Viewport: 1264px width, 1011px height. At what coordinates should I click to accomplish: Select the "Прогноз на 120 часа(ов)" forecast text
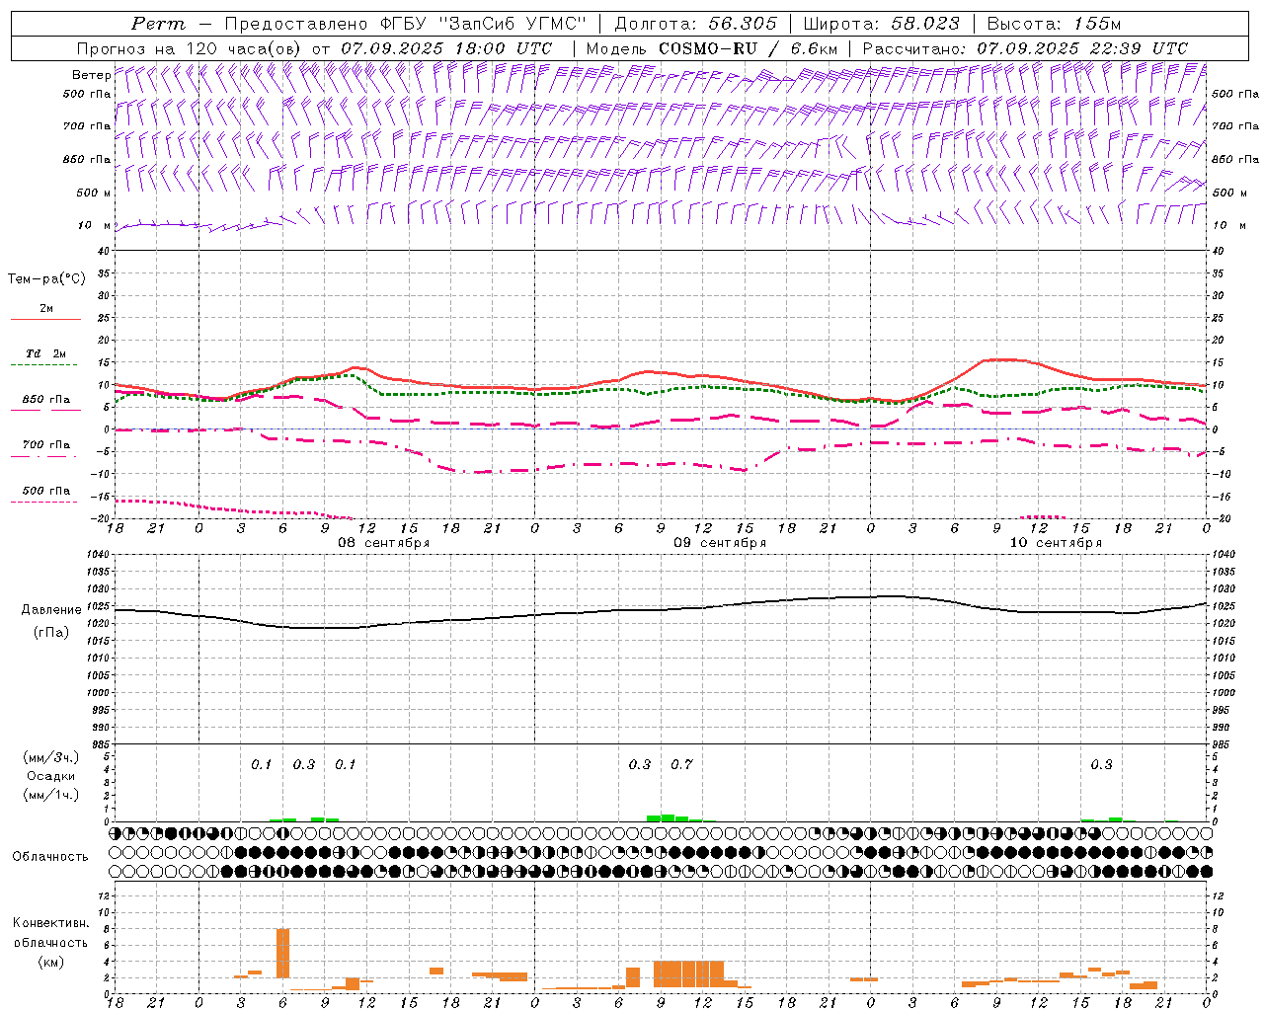(191, 48)
